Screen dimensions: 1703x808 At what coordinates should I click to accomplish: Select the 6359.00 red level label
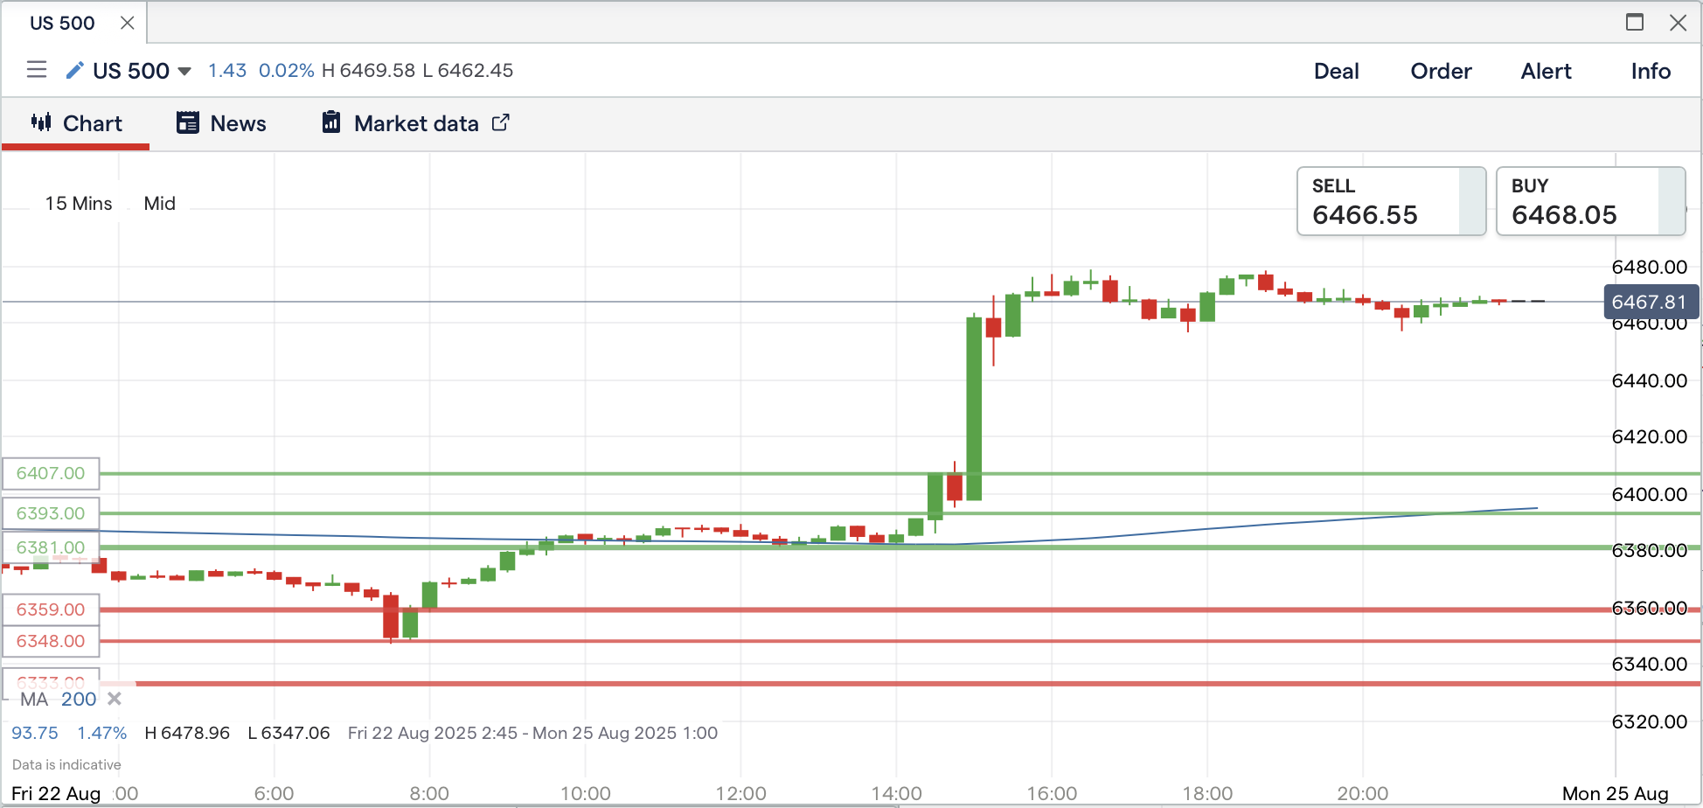point(51,609)
